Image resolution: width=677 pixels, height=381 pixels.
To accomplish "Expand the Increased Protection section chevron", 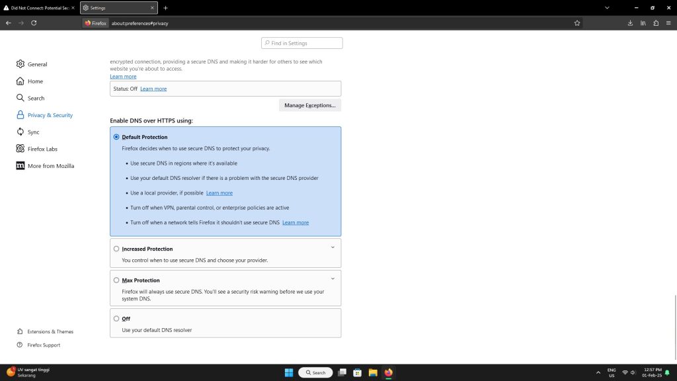I will [332, 247].
